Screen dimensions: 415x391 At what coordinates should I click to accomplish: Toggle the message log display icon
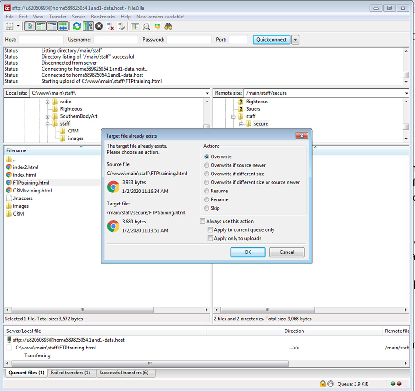[29, 26]
